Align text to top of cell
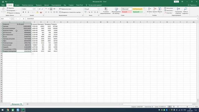Viewport: 199px width, 112px height. pyautogui.click(x=46, y=9)
